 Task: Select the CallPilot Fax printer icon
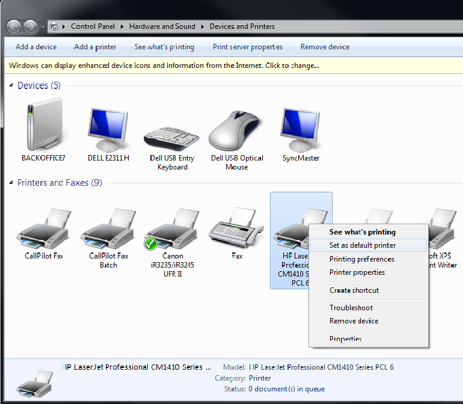[x=43, y=228]
